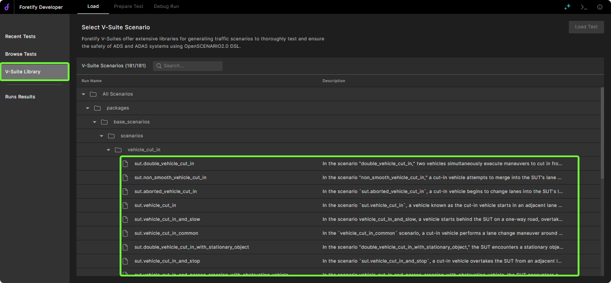Image resolution: width=611 pixels, height=283 pixels.
Task: Switch to the Debug Run tab
Action: coord(166,6)
